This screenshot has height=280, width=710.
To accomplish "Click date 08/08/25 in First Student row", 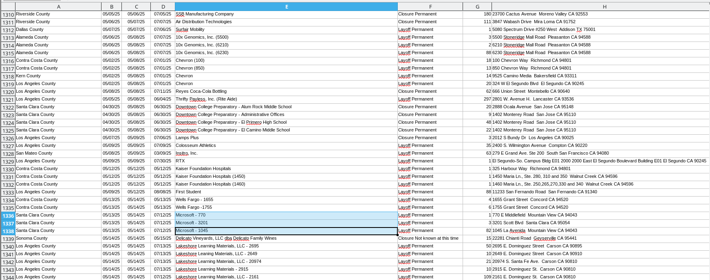I will pyautogui.click(x=163, y=192).
